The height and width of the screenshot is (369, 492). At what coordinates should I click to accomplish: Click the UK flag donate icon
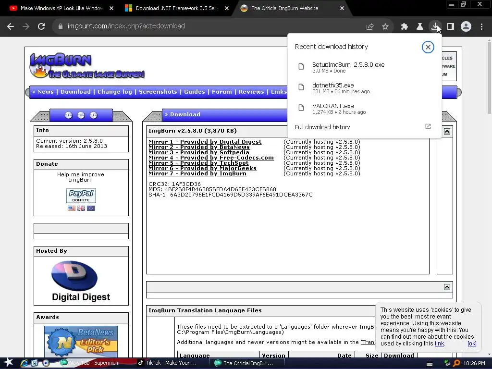81,209
